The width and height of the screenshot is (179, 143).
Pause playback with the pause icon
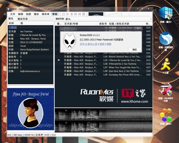coord(72,14)
